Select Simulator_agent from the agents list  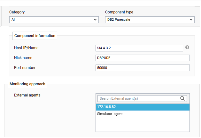[143, 114]
